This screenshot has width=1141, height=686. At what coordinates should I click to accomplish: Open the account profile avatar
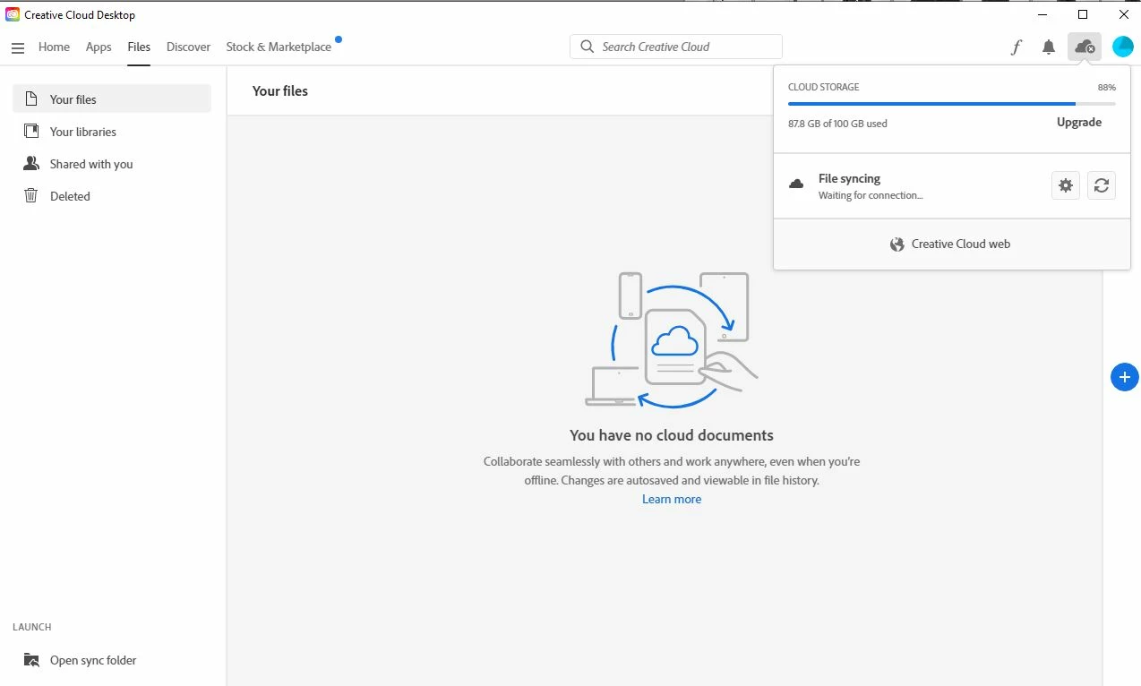click(1123, 47)
